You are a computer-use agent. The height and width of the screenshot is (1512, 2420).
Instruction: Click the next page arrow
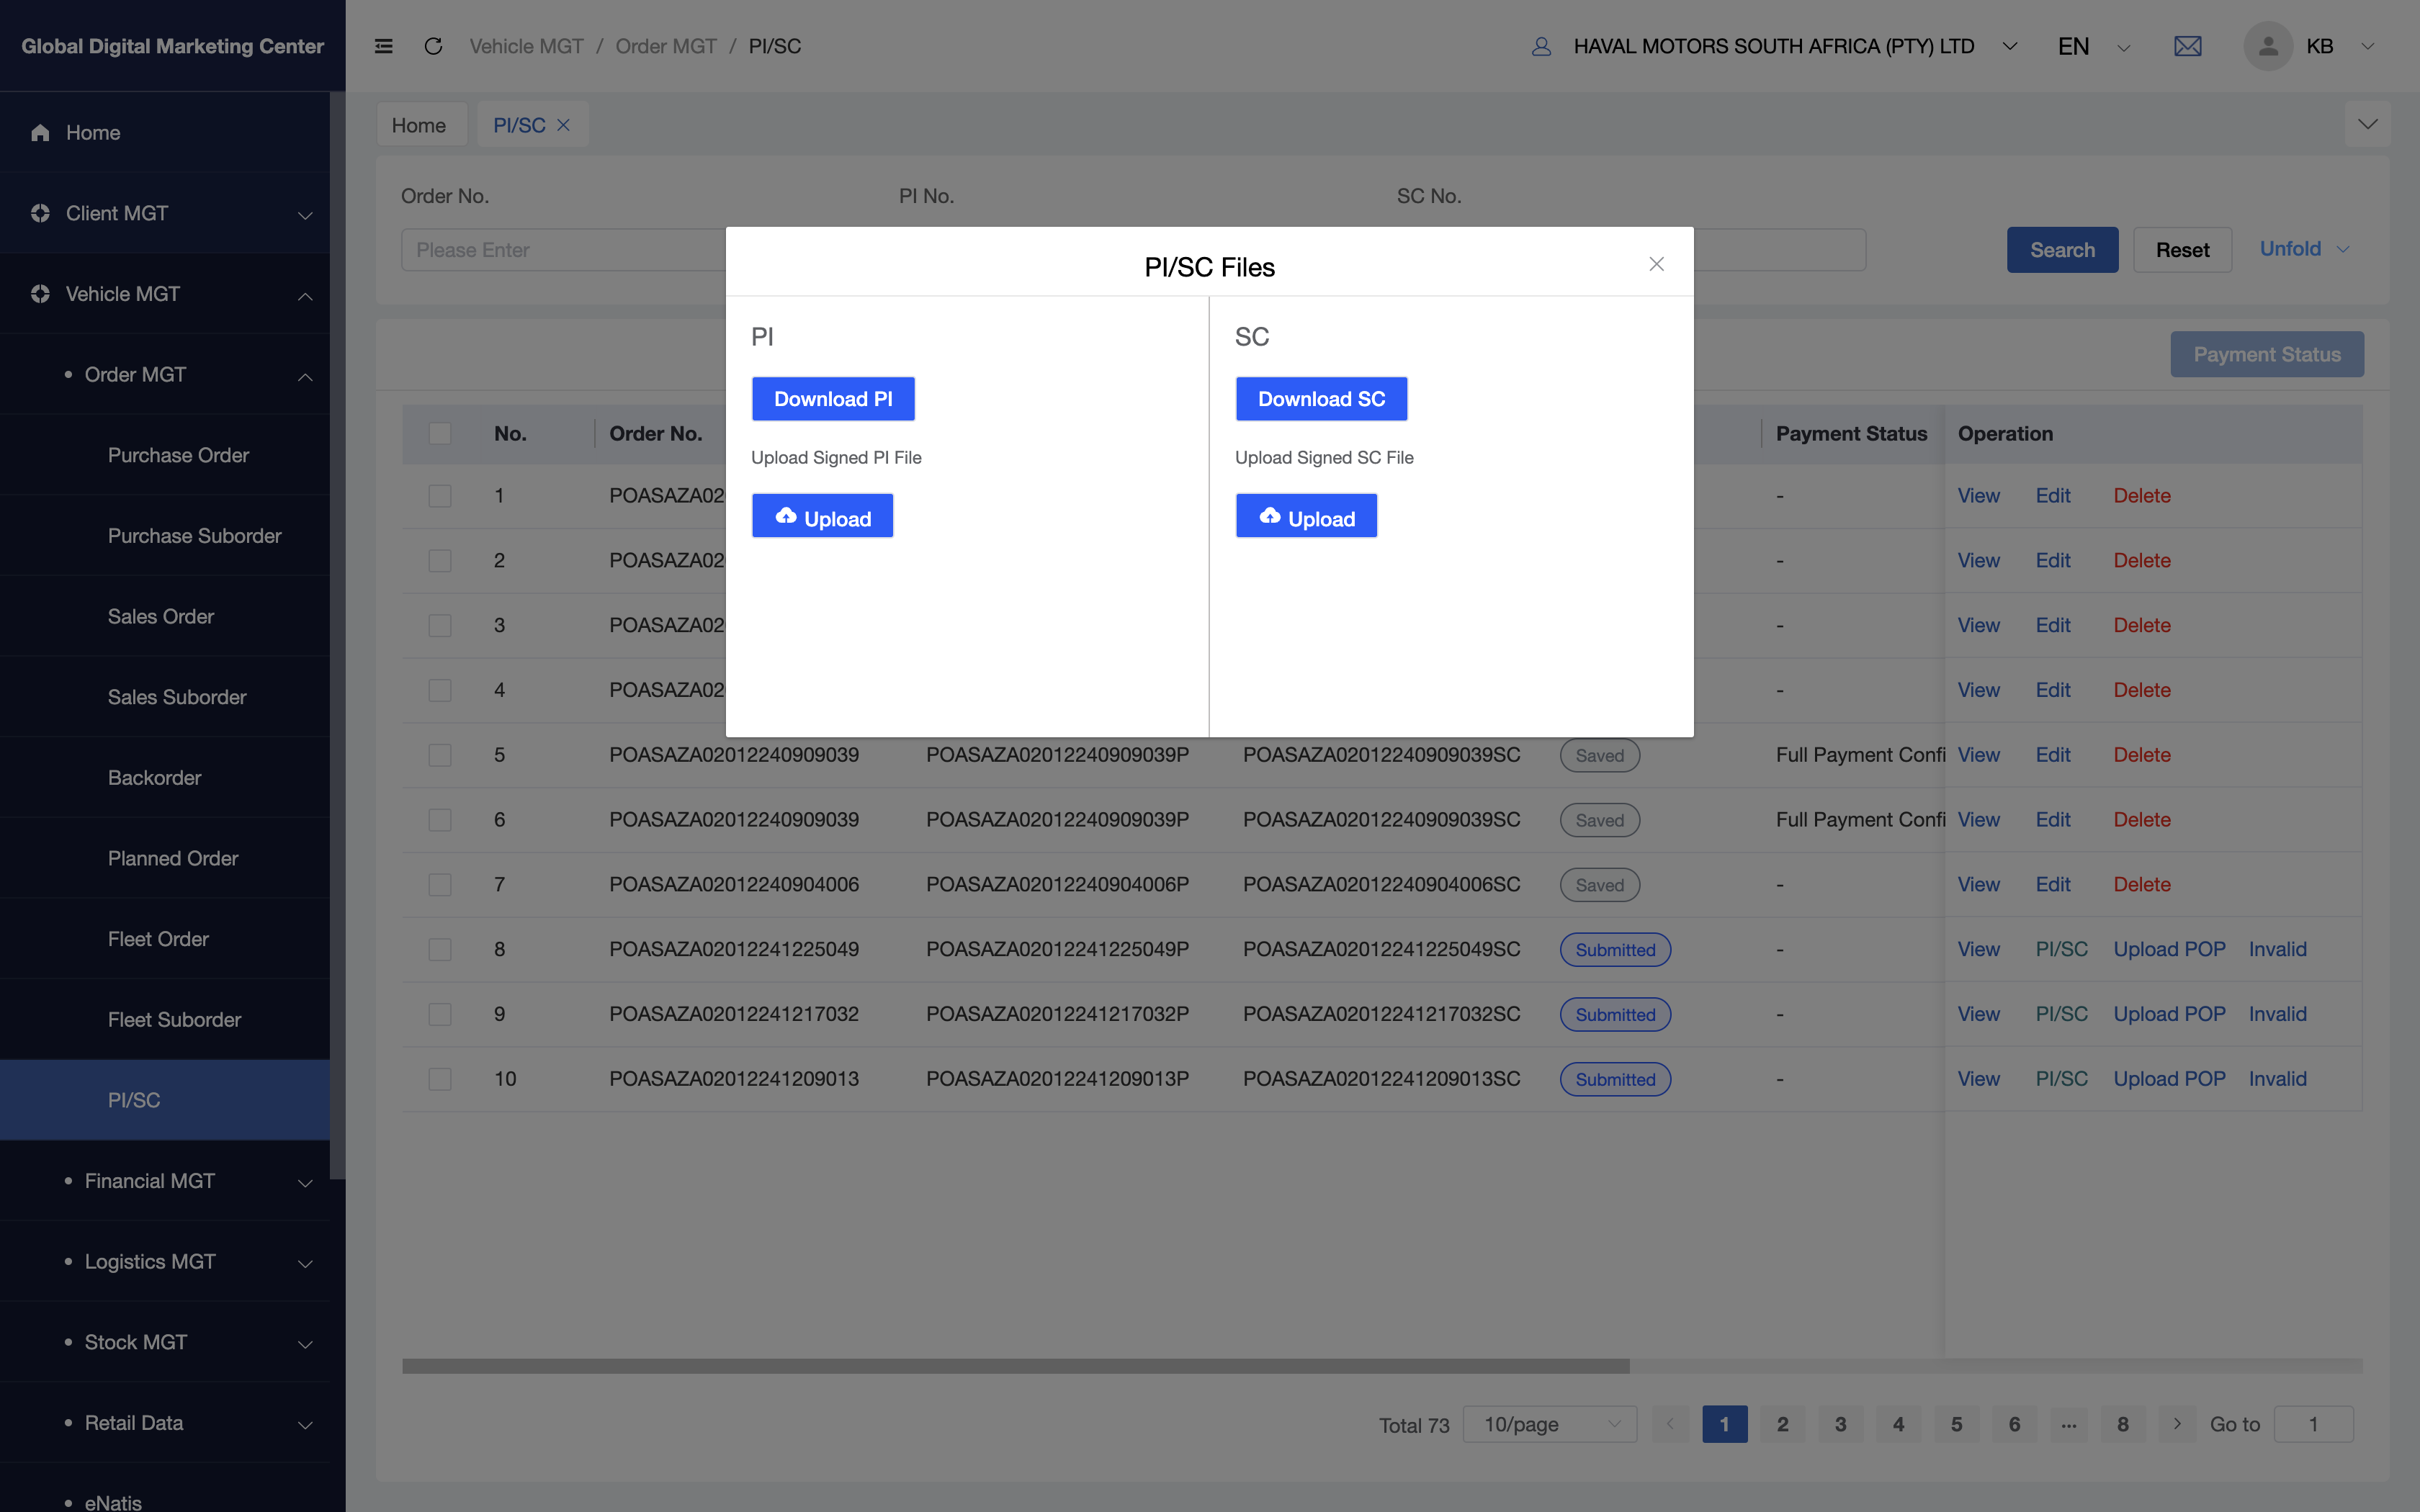click(x=2177, y=1424)
